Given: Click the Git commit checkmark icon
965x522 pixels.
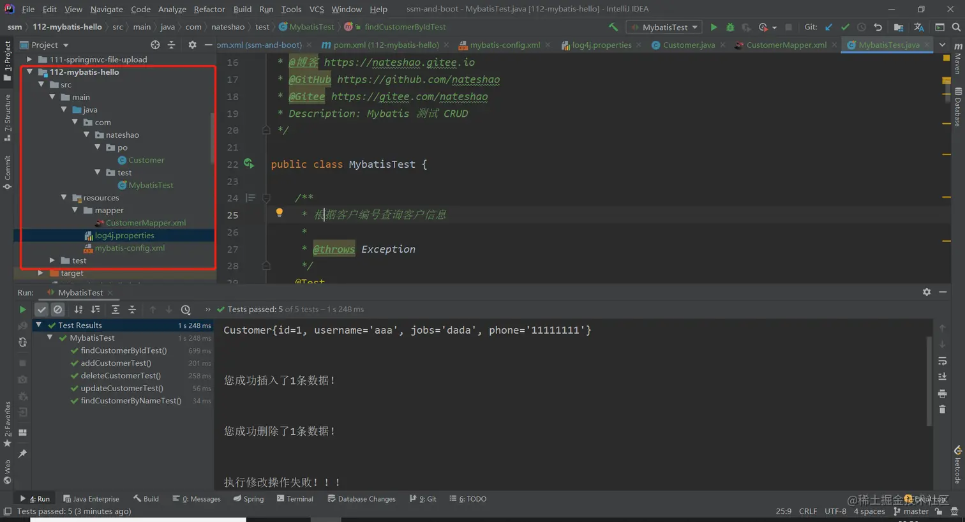Looking at the screenshot, I should pos(845,27).
